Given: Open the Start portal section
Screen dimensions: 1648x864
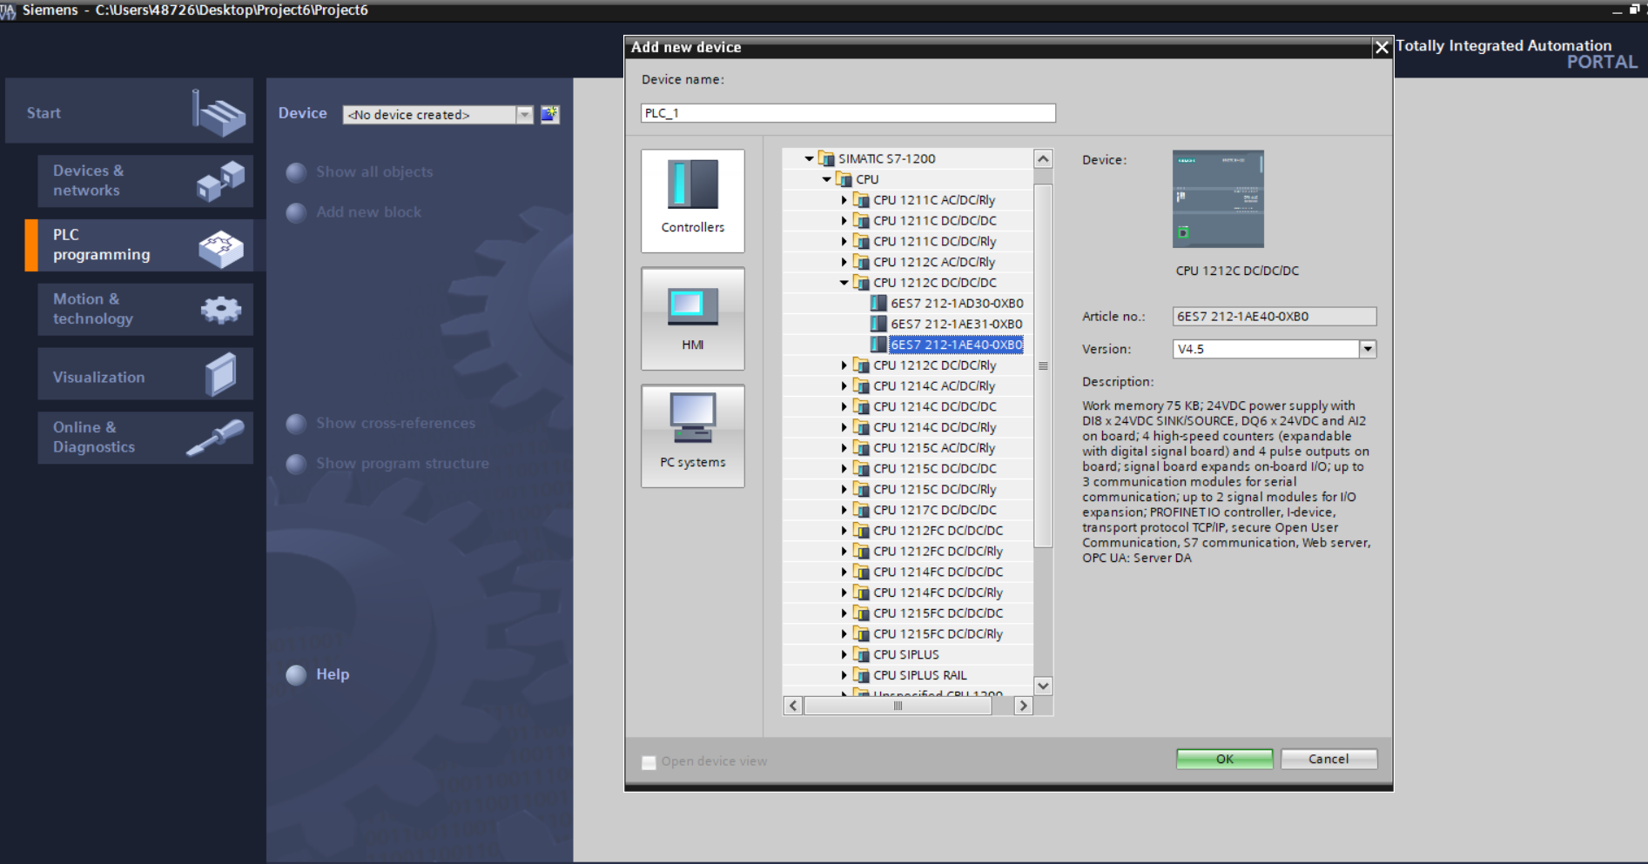Looking at the screenshot, I should pyautogui.click(x=129, y=112).
